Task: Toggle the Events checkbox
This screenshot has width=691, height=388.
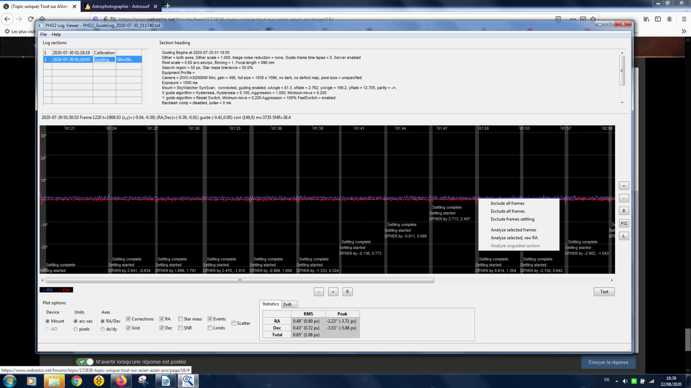Action: [210, 319]
